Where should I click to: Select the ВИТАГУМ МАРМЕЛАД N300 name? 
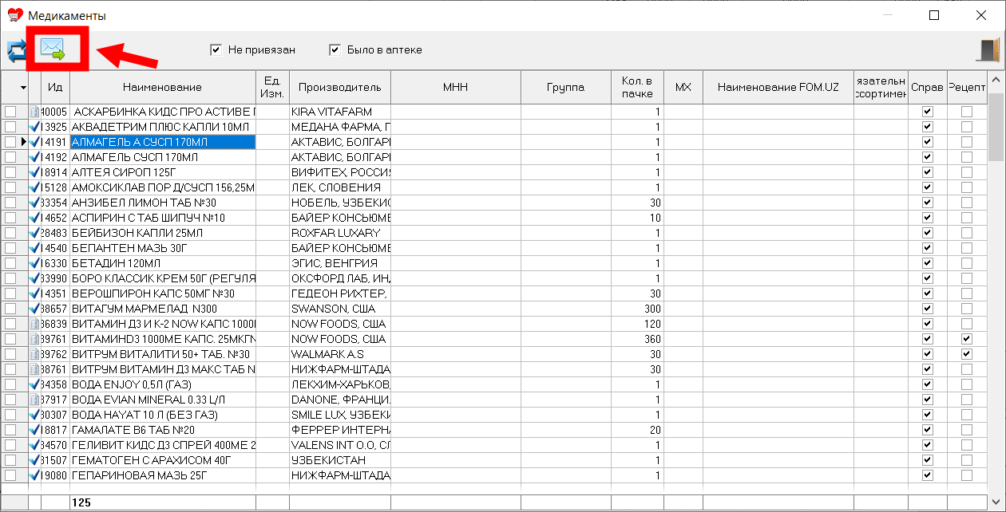(163, 309)
